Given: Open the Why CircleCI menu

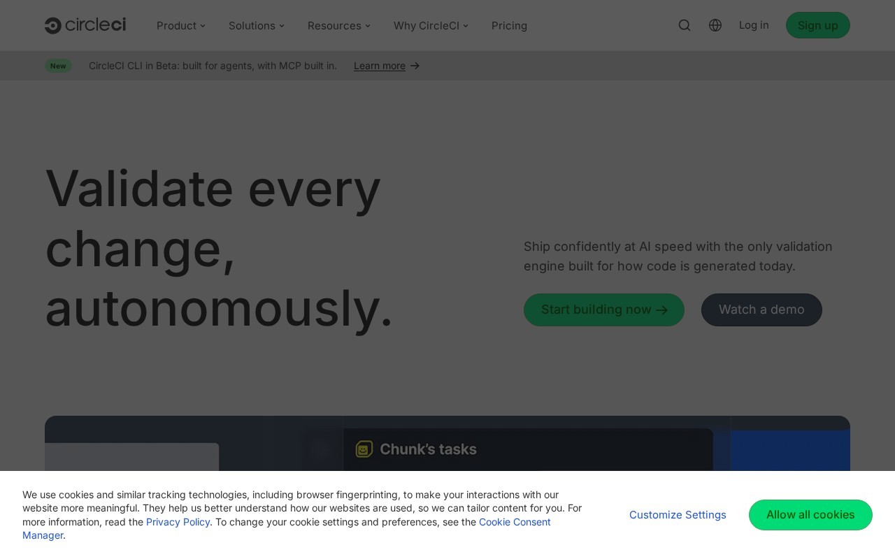Looking at the screenshot, I should pyautogui.click(x=431, y=26).
